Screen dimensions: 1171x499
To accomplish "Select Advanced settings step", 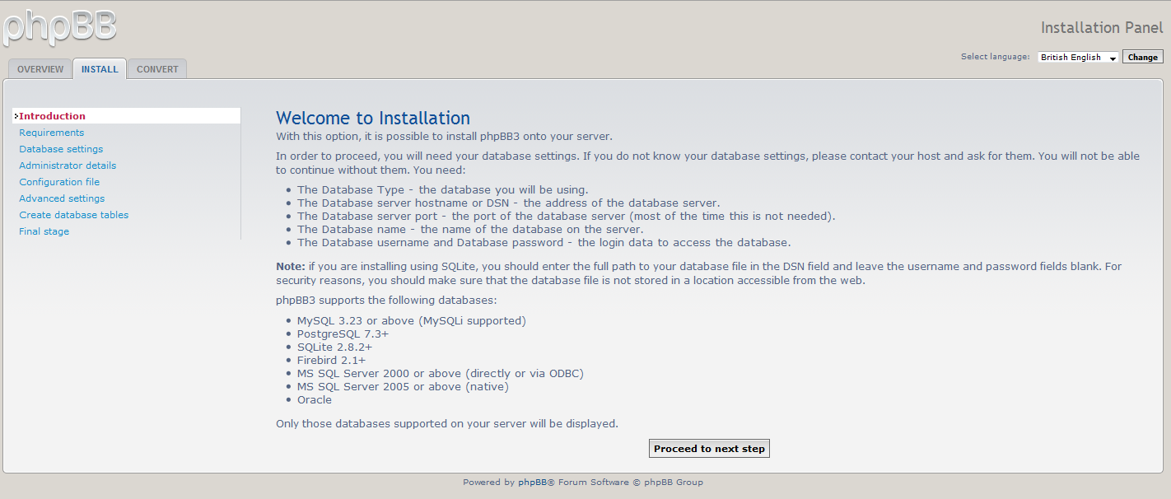I will point(62,198).
